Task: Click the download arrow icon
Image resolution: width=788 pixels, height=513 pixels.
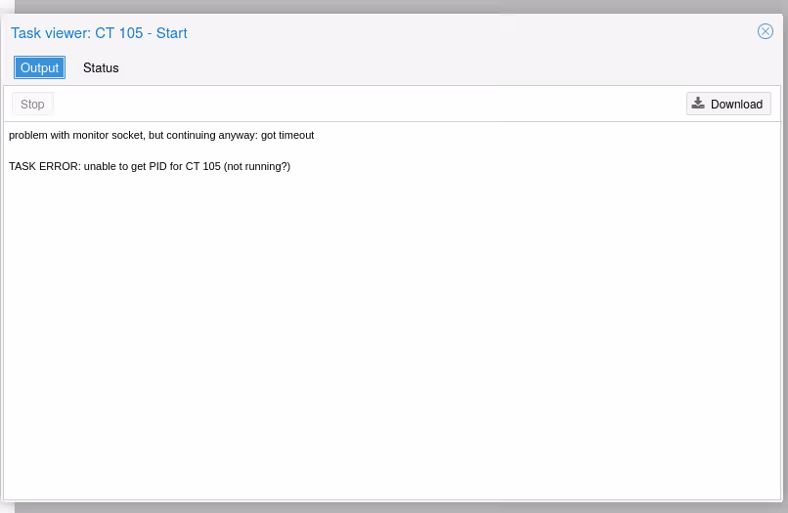Action: 698,104
